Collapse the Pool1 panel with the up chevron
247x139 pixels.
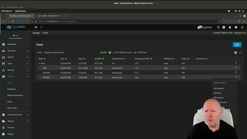click(x=240, y=53)
